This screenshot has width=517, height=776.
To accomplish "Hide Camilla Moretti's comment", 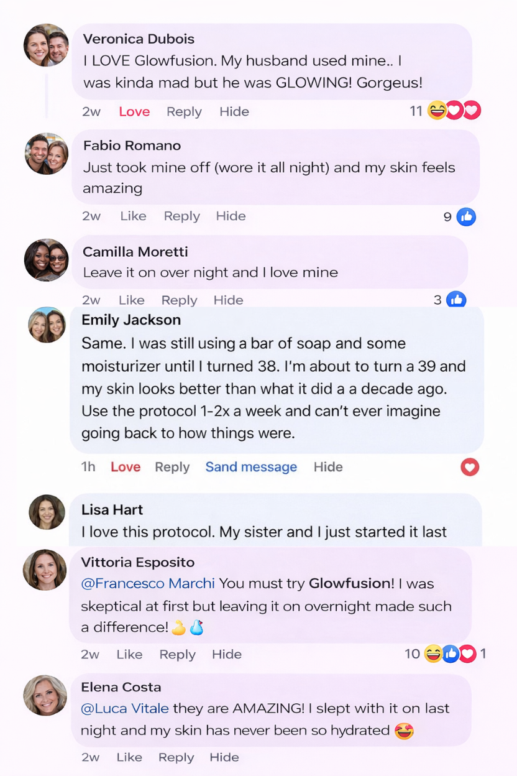I will click(228, 300).
